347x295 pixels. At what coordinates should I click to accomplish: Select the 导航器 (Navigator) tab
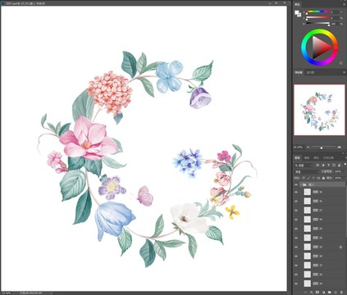pyautogui.click(x=299, y=72)
